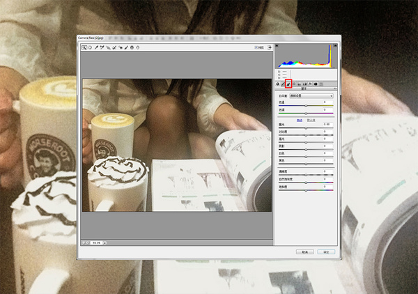Toggle shadow clipping warning in histogram
Image resolution: width=418 pixels, height=294 pixels.
277,45
